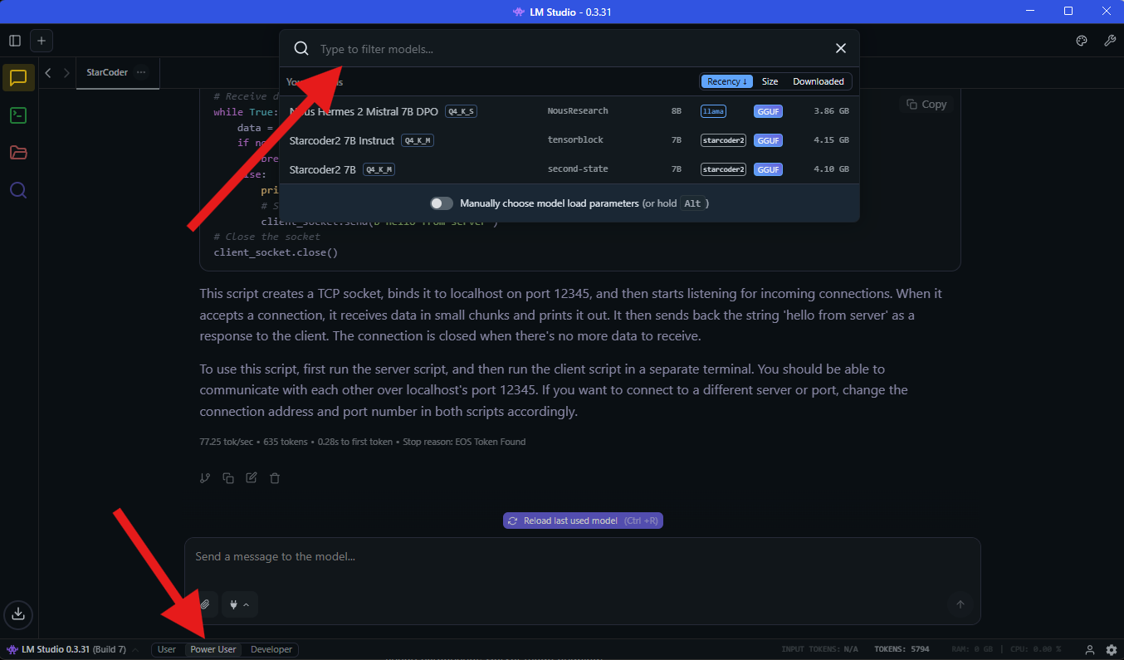
Task: Delete the message using the trash icon
Action: pyautogui.click(x=275, y=478)
